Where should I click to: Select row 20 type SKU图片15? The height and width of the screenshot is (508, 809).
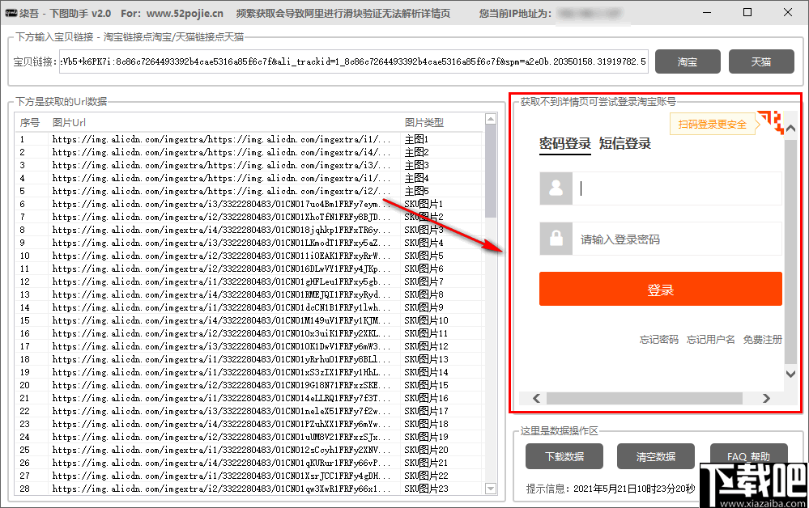coord(250,385)
